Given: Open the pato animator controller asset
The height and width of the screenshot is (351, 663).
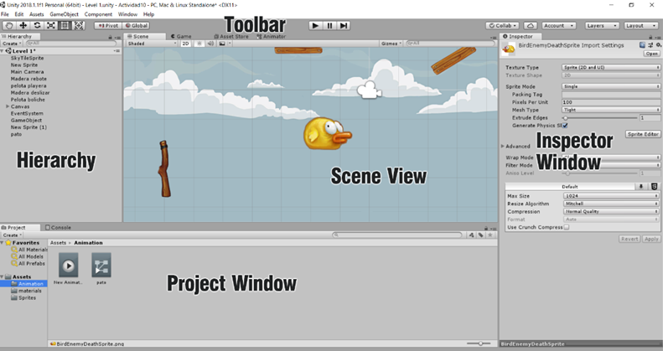Looking at the screenshot, I should (101, 266).
